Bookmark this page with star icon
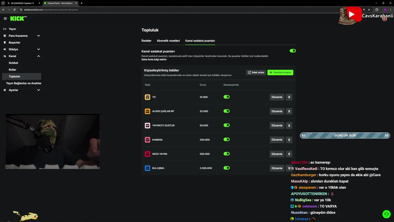394x222 pixels. coord(369,10)
